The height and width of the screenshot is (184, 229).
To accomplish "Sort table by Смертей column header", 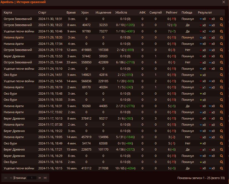I will click(156, 12).
